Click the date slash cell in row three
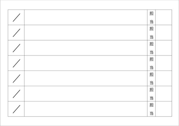 coord(16,48)
